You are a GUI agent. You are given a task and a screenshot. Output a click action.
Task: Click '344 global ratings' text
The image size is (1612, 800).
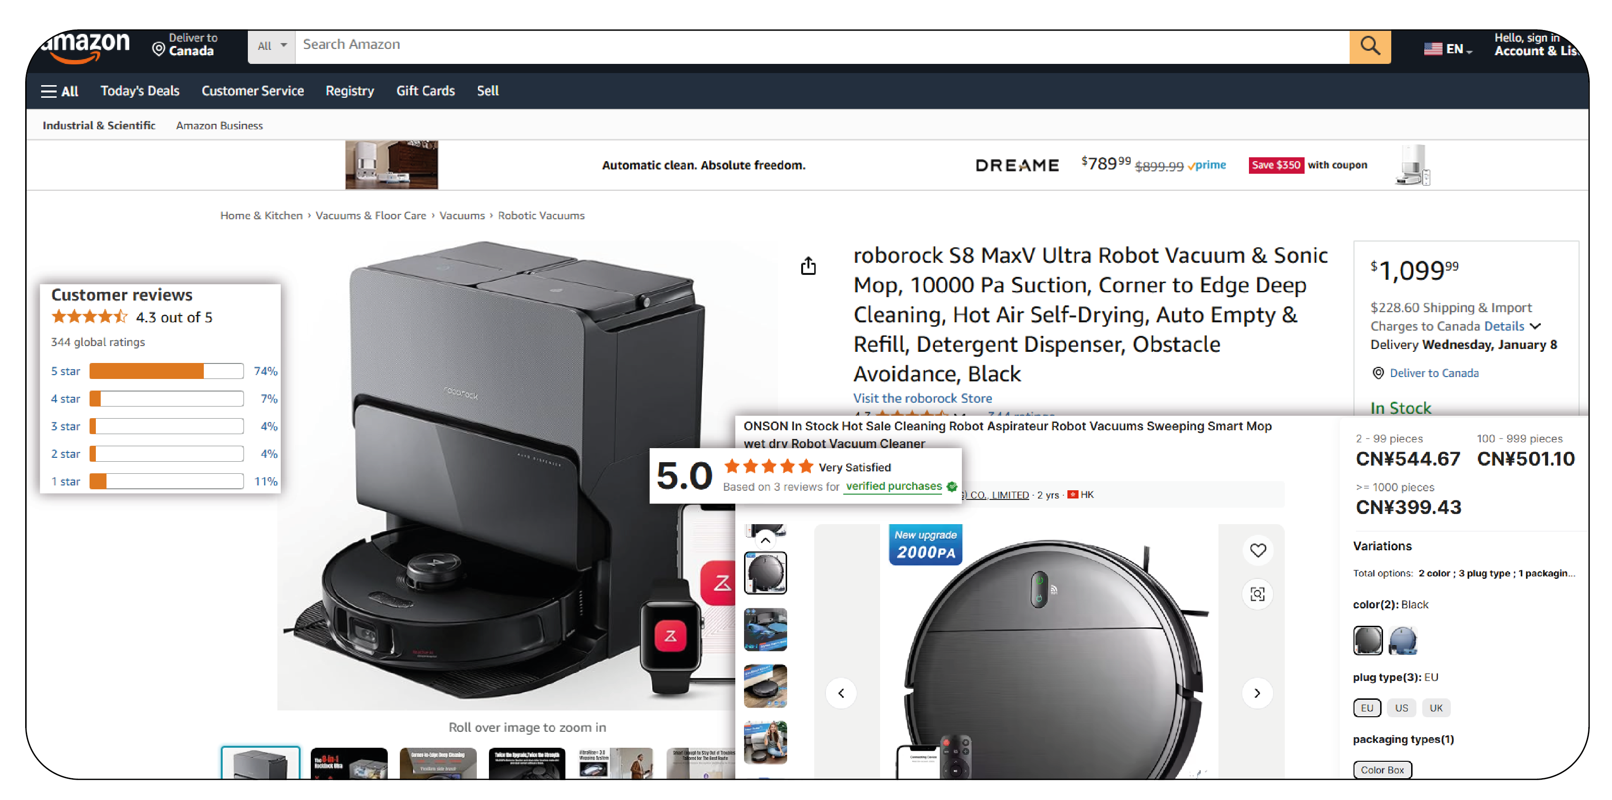pos(98,342)
